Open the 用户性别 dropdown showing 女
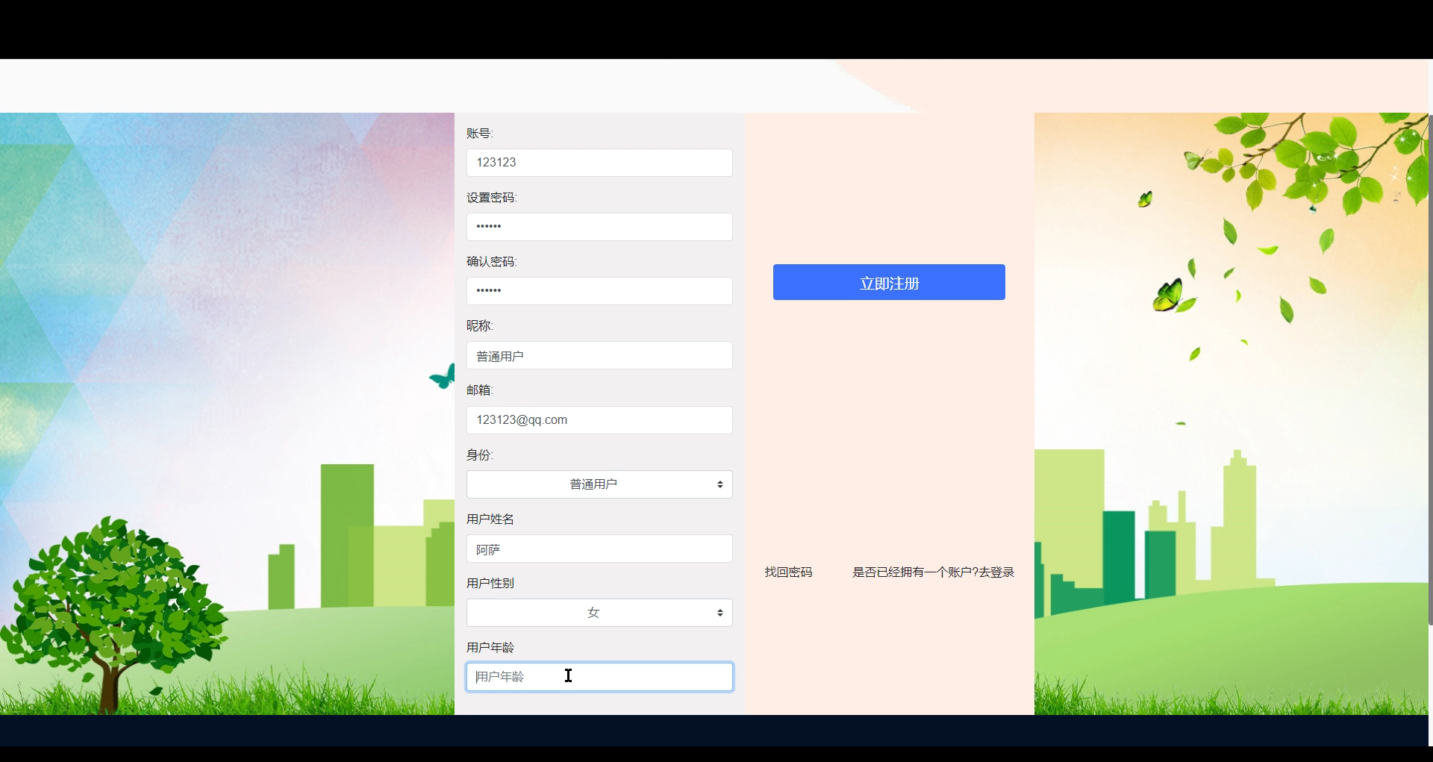This screenshot has height=762, width=1433. click(599, 613)
